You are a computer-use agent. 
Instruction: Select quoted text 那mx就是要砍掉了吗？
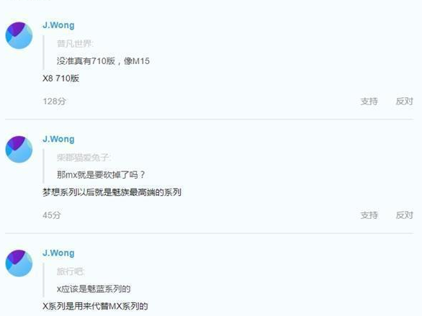101,175
